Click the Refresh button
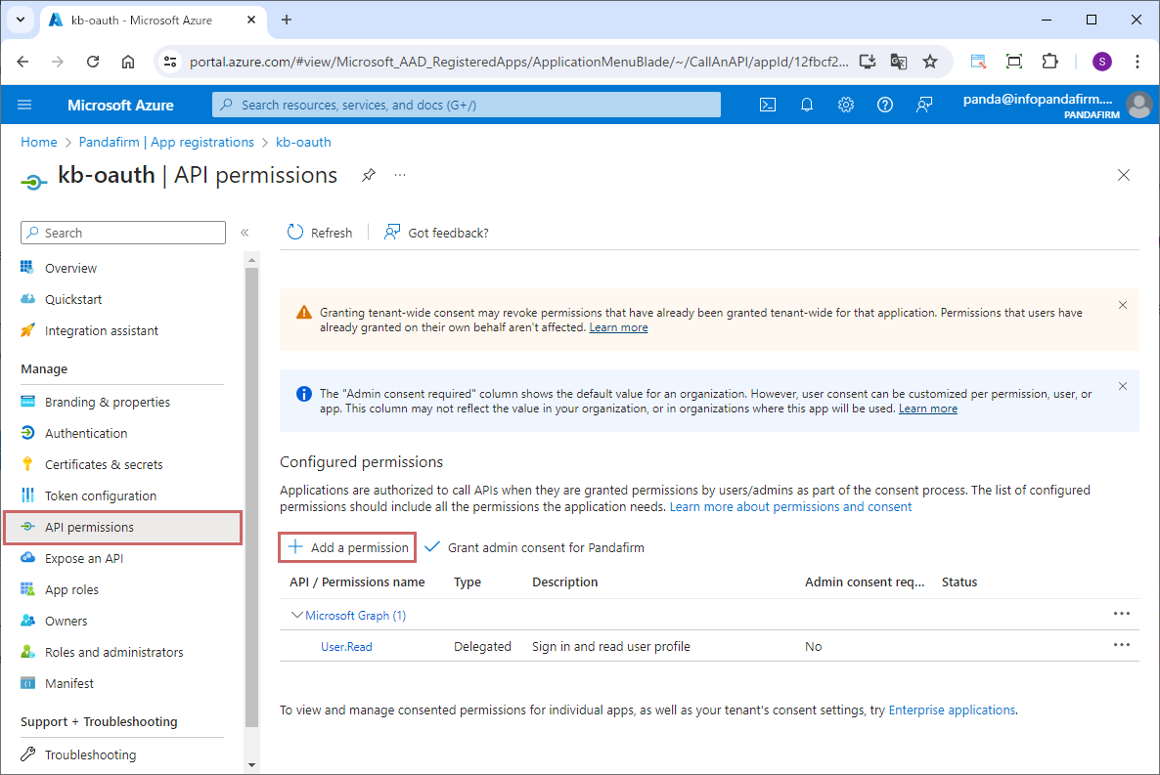 [320, 233]
